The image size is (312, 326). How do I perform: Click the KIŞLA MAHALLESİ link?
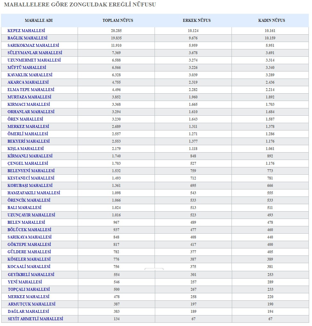[25, 149]
